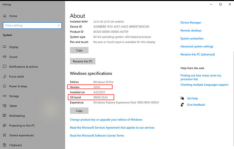Click the Display monitor icon
Image resolution: width=234 pixels, height=149 pixels.
tap(4, 47)
